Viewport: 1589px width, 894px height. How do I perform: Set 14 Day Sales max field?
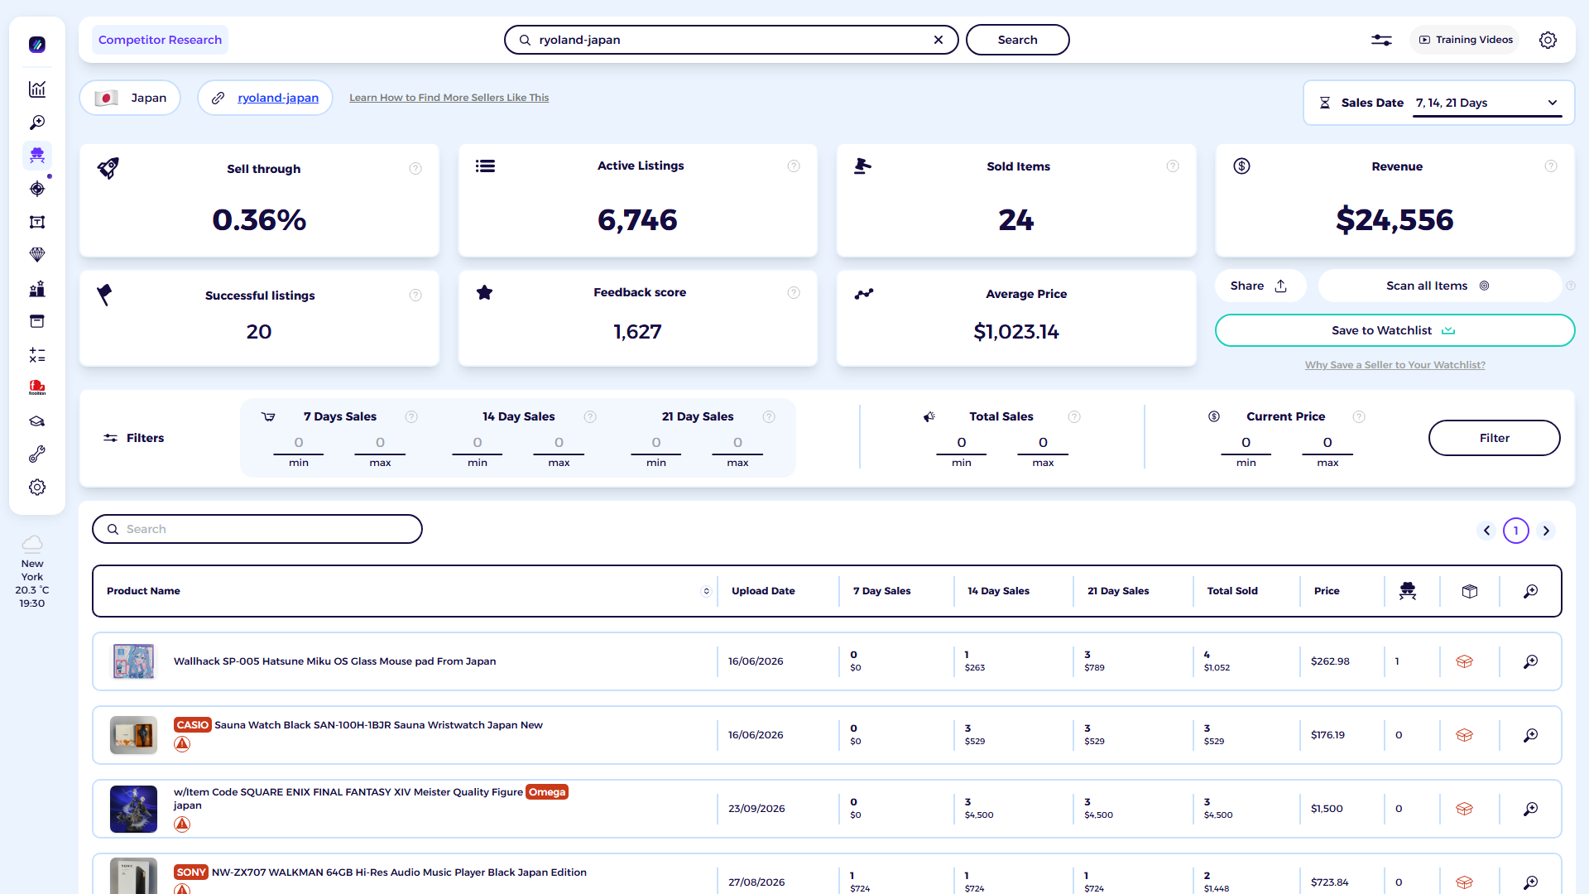559,444
